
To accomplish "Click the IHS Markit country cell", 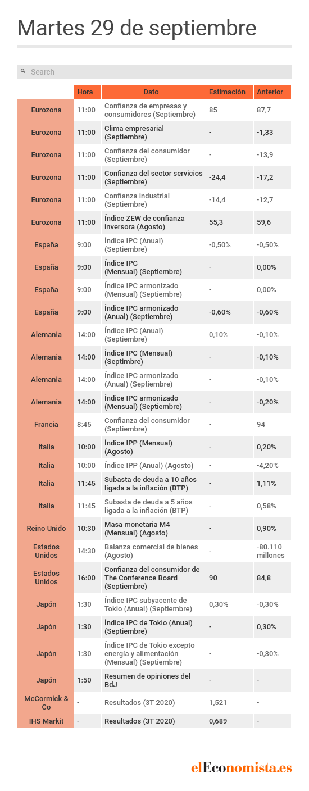I will coord(46,721).
